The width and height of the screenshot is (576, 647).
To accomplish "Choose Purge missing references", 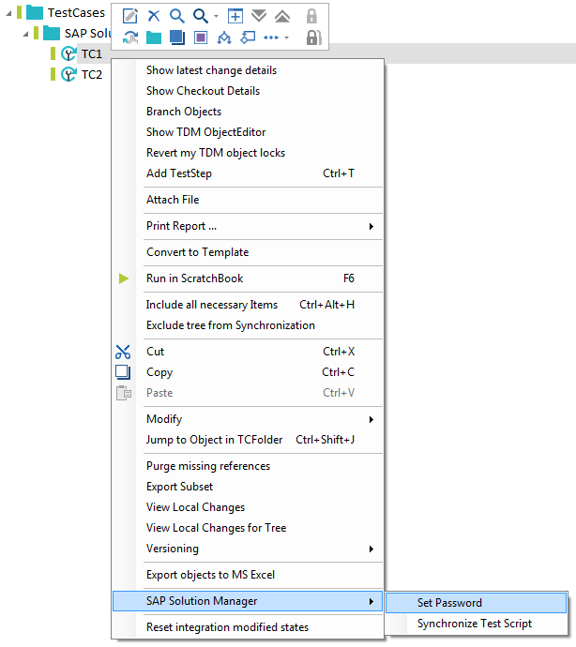I will (208, 466).
